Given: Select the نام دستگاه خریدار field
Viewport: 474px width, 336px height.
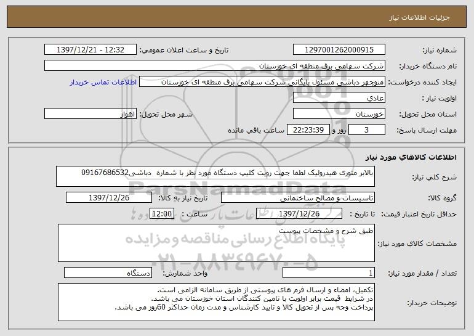Looking at the screenshot, I should point(215,66).
